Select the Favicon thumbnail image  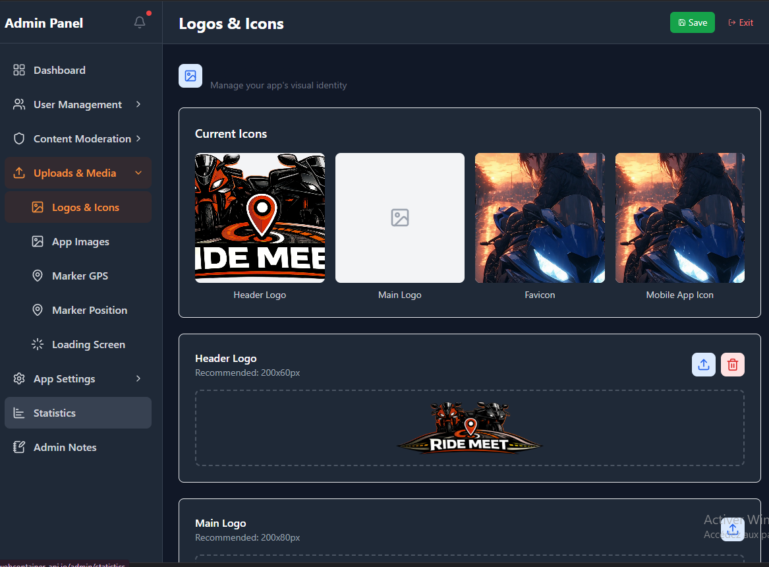coord(540,218)
